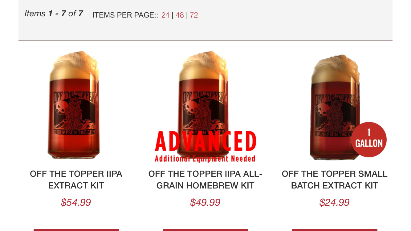The width and height of the screenshot is (411, 231).
Task: Click the Additional Equipment Needed text
Action: [x=205, y=159]
